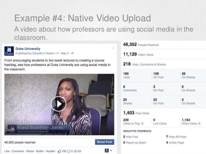Click the 46,352 people reached text below video

pyautogui.click(x=20, y=142)
